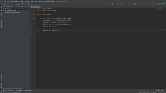The height and width of the screenshot is (93, 166).
Task: Hide the Project panel with the minus icon
Action: (x=28, y=6)
